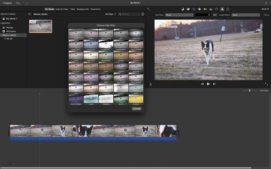Go back to Projects
This screenshot has width=271, height=169.
click(7, 3)
